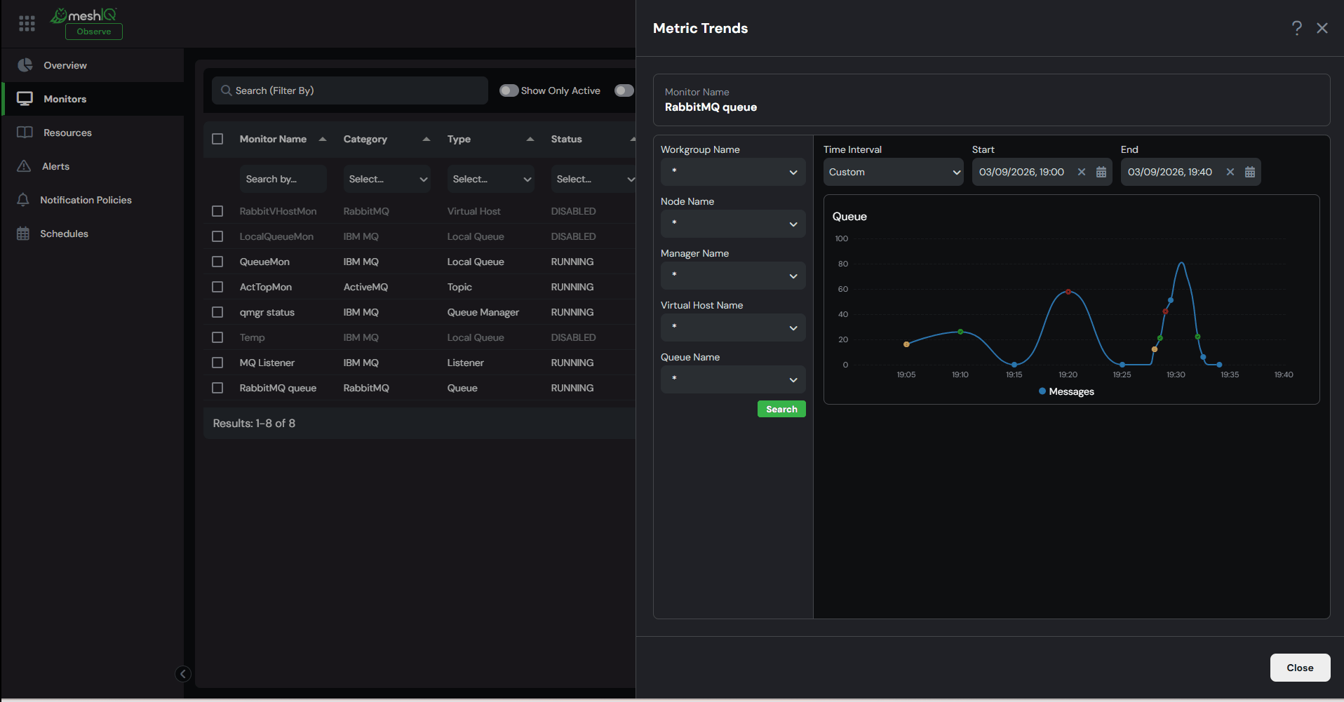Click the Alerts warning triangle icon
The image size is (1344, 702).
pos(24,166)
